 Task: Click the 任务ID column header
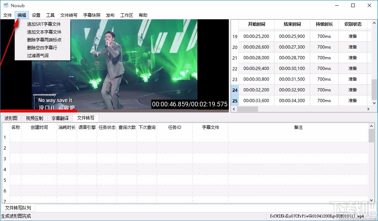click(175, 127)
